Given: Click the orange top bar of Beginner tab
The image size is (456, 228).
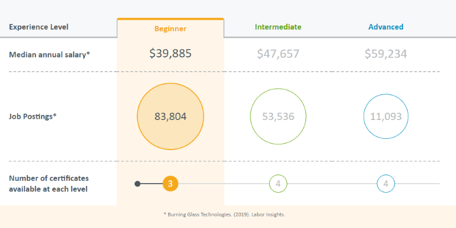Looking at the screenshot, I should (170, 19).
